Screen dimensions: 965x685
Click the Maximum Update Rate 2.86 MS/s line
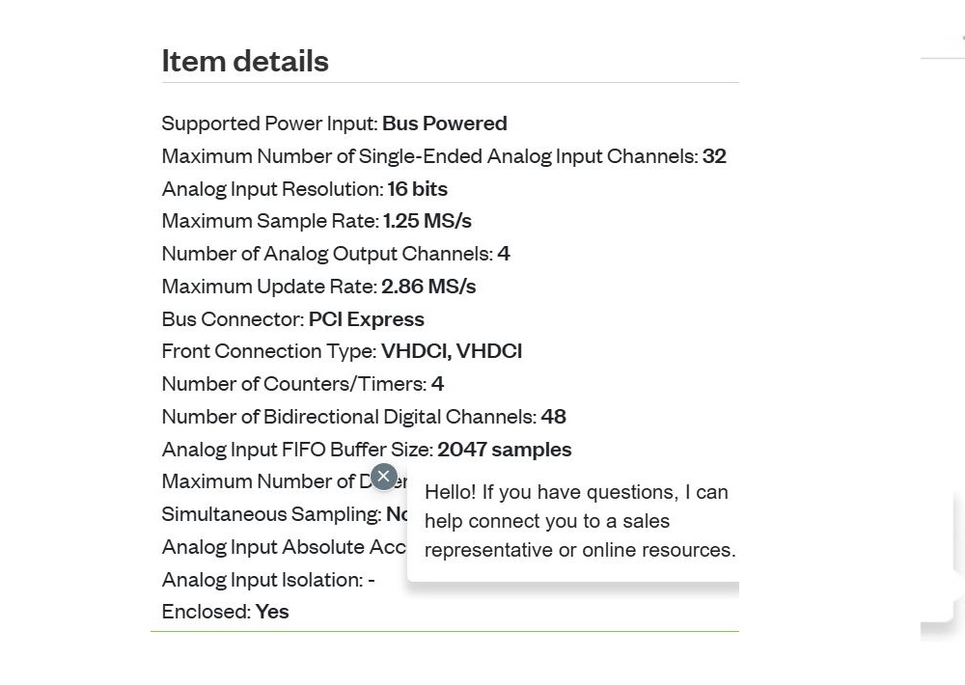pos(318,287)
